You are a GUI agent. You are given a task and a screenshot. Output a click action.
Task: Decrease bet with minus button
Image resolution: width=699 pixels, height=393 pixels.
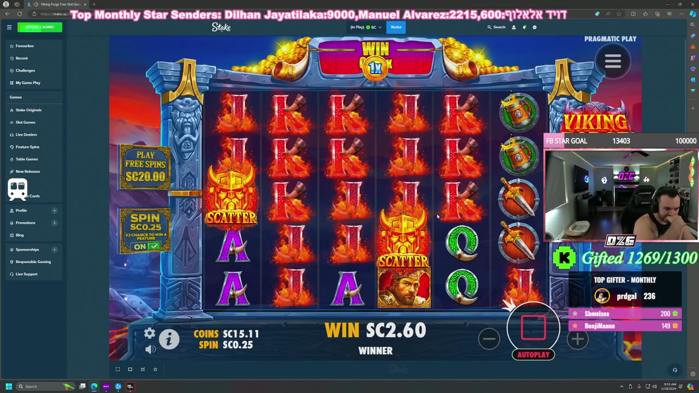click(x=489, y=339)
